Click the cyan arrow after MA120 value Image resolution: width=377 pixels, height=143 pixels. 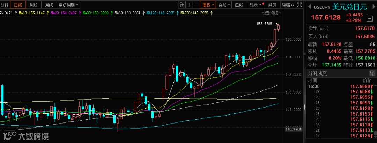click(x=177, y=13)
